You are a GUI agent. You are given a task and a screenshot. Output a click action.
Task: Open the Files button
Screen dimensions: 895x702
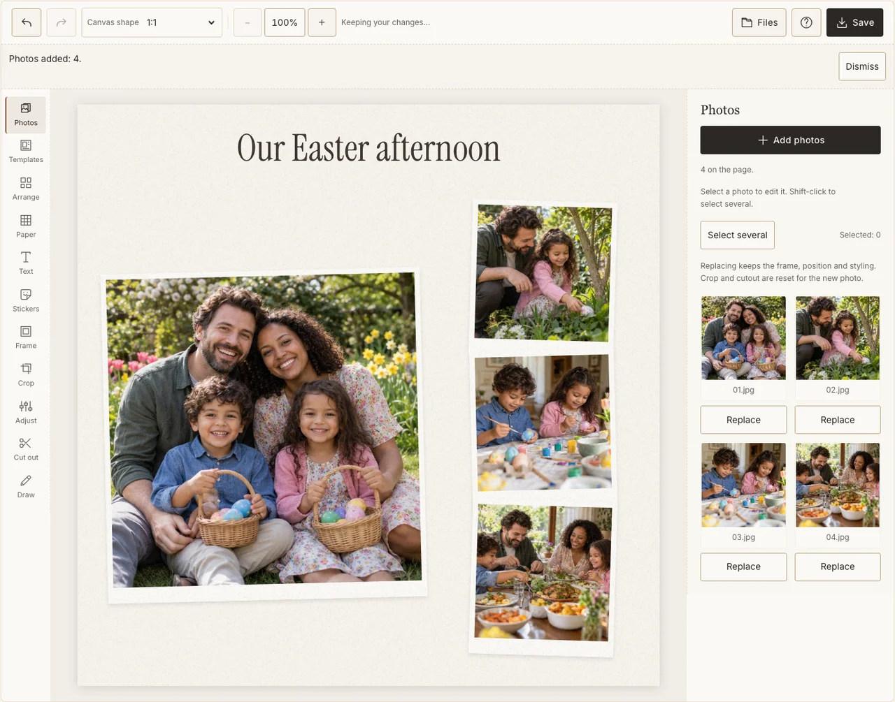coord(759,22)
